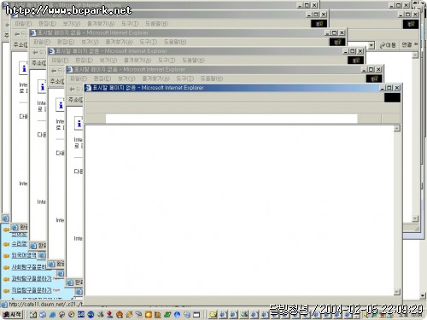Click the scroll-up arrow of the front IE window
Image resolution: width=427 pixels, height=320 pixels.
pos(397,129)
